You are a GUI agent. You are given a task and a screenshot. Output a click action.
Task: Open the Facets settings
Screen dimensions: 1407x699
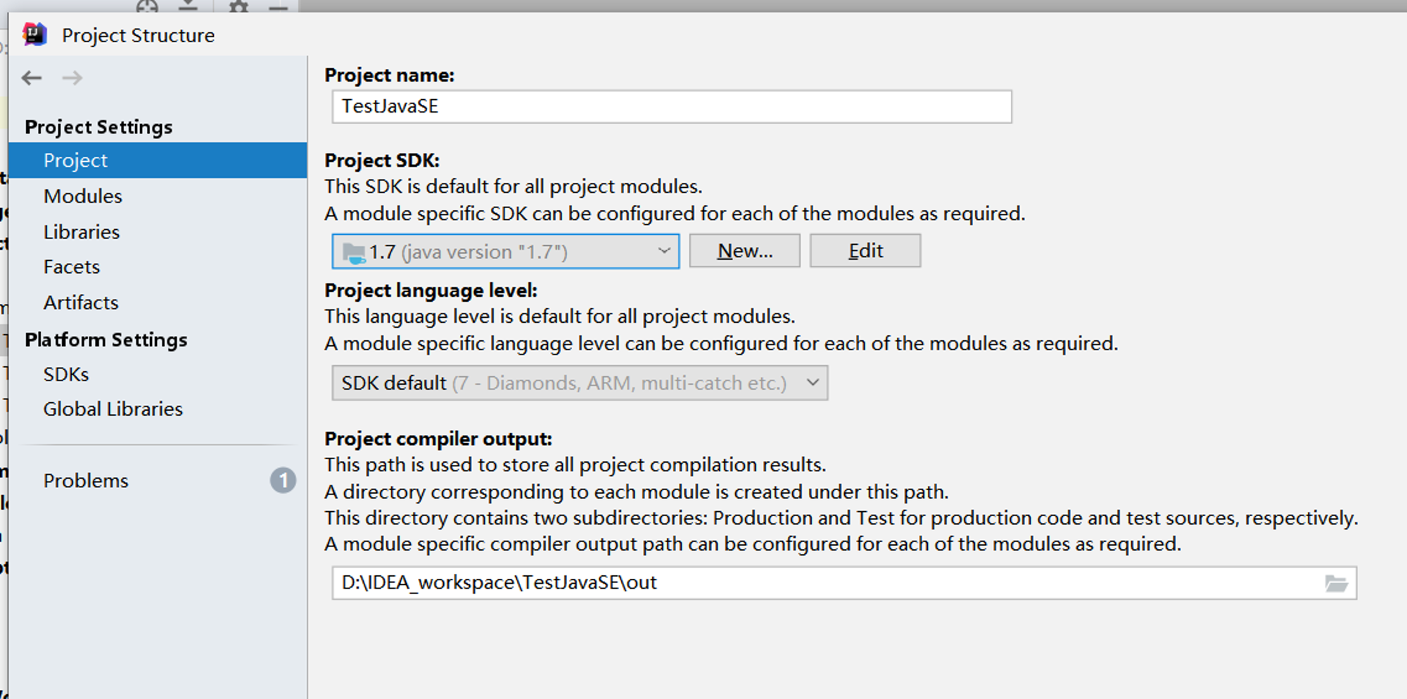(72, 267)
